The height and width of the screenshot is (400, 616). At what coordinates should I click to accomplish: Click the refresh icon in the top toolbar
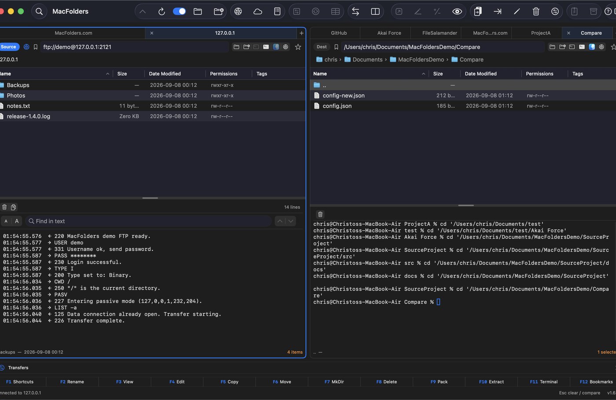(x=161, y=11)
